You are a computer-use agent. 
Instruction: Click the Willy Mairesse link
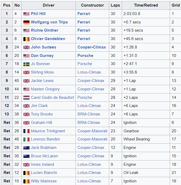click(x=44, y=181)
